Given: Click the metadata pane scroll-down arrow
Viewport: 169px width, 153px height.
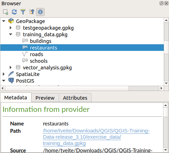Looking at the screenshot, I should pos(166,150).
